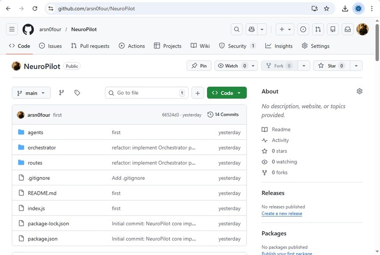Open the main branch selector dropdown
Viewport: 380px width, 255px height.
pos(31,93)
